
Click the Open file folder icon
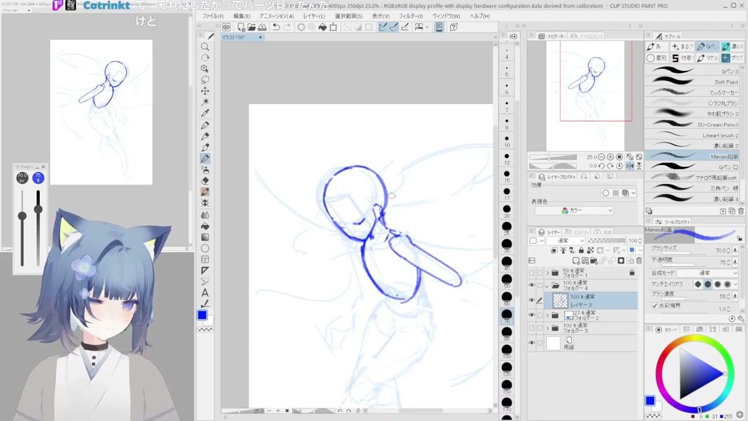tap(251, 27)
